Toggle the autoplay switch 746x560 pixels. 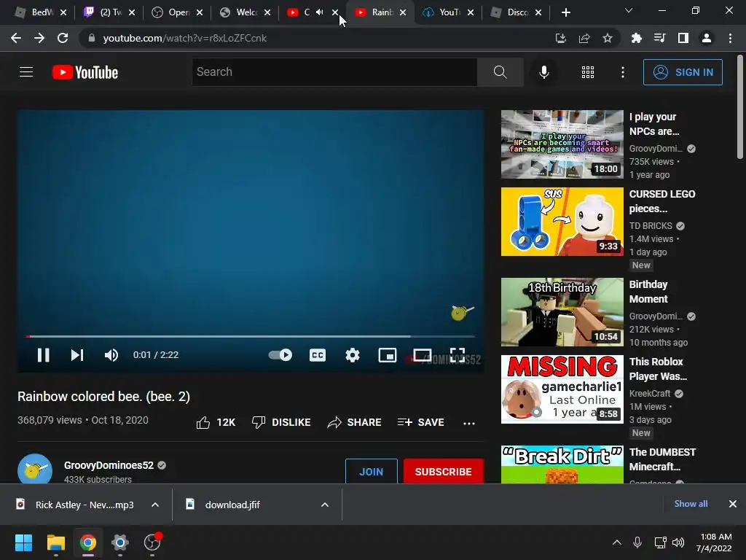[280, 355]
